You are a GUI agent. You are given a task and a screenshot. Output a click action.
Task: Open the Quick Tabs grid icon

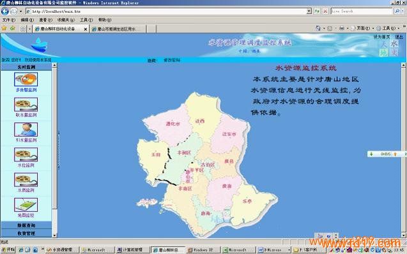coord(23,29)
